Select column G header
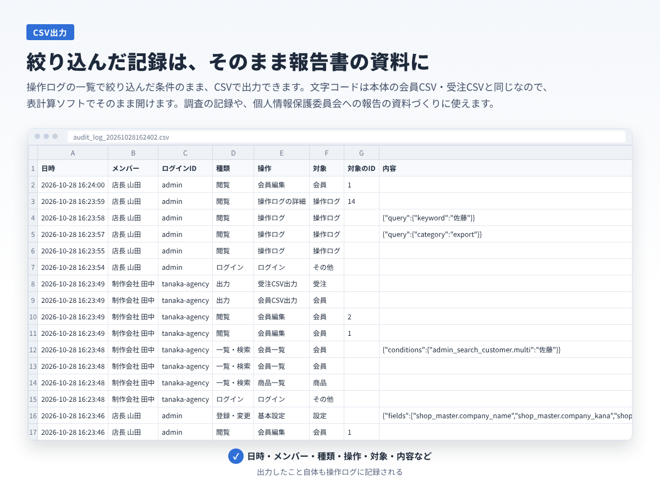Viewport: 660px width, 504px height. point(361,153)
